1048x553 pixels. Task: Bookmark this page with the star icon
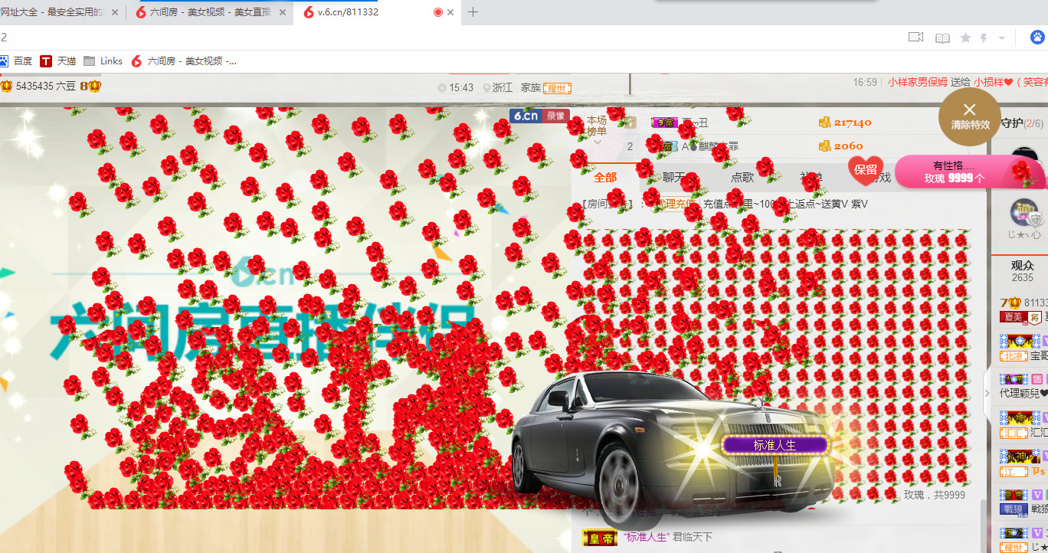point(965,38)
